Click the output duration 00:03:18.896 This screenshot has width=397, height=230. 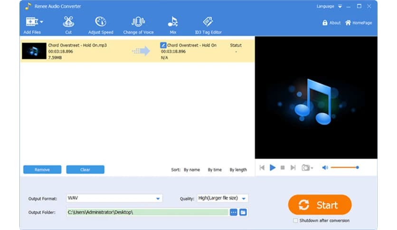pyautogui.click(x=173, y=51)
